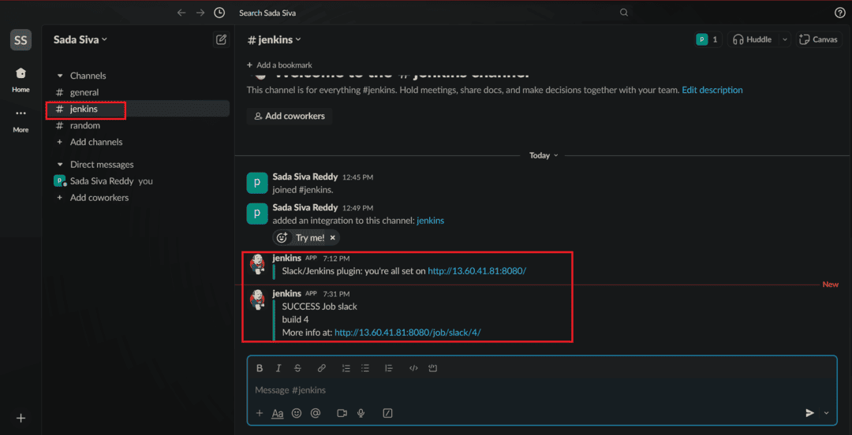
Task: Click the Try me! reaction button
Action: coord(301,237)
